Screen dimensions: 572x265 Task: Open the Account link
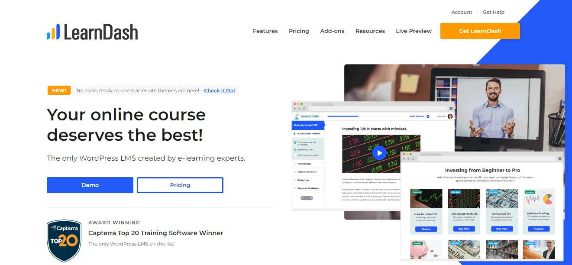[x=462, y=12]
